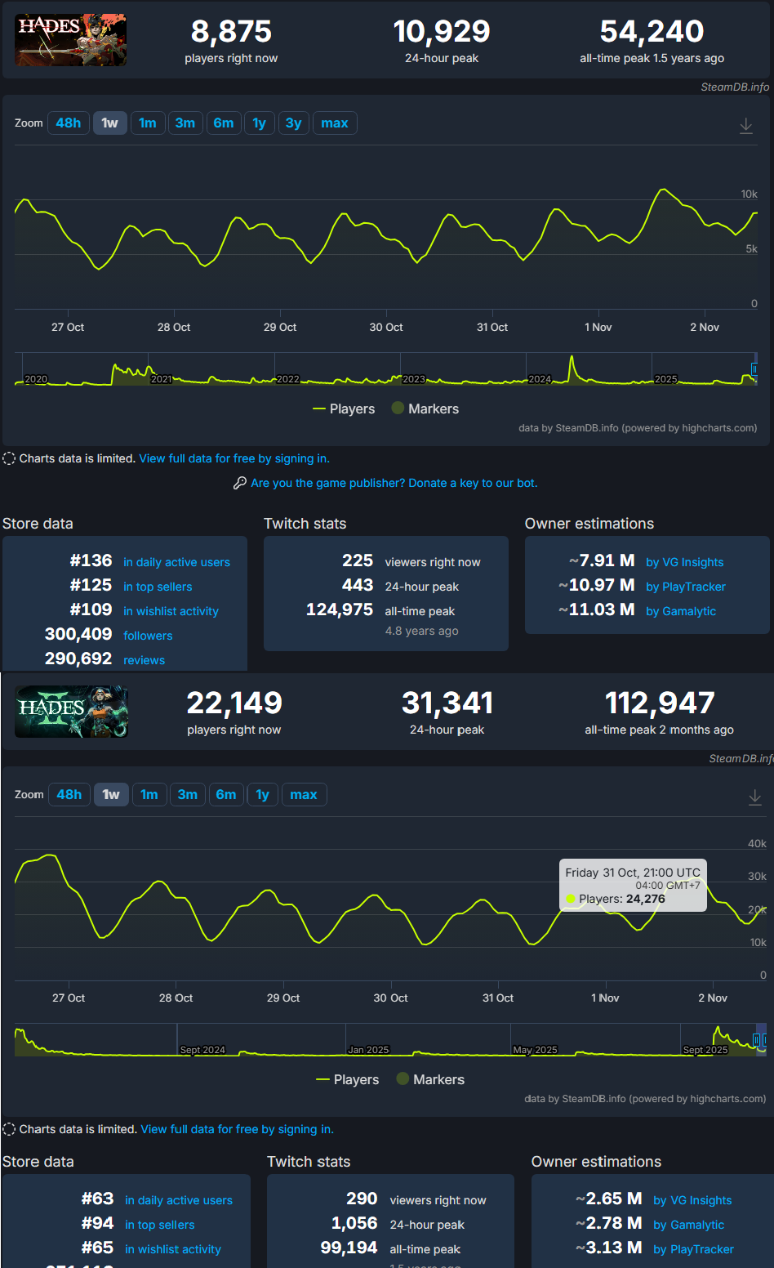Open 'by VG Insights' next to 7.91 M

[684, 562]
